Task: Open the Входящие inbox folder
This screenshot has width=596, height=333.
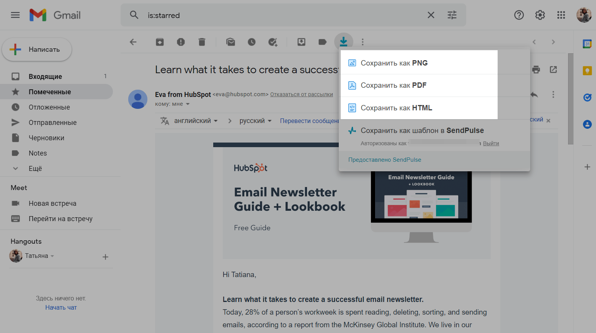Action: tap(56, 77)
